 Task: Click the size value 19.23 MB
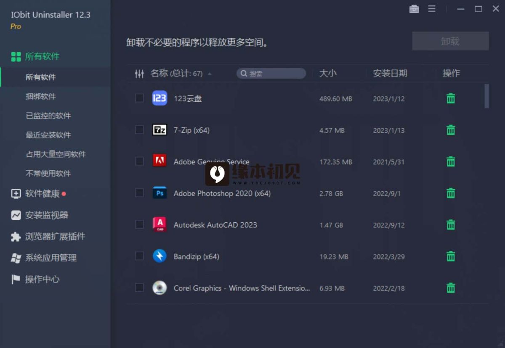pos(334,256)
